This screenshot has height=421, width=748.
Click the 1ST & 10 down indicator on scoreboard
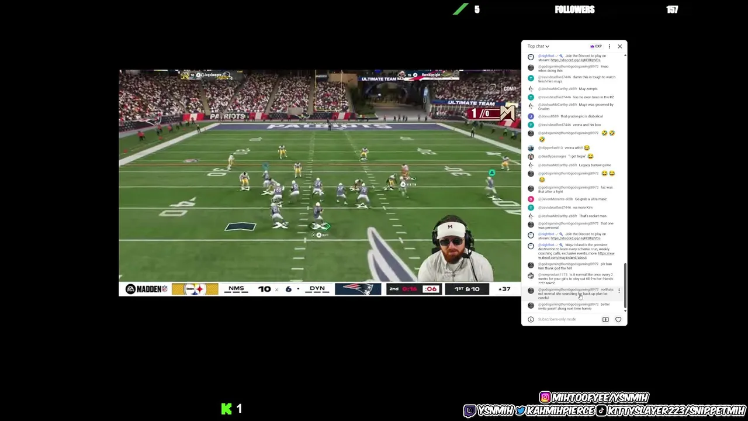tap(467, 289)
